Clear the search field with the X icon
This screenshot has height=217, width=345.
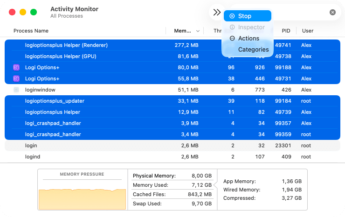(x=332, y=13)
